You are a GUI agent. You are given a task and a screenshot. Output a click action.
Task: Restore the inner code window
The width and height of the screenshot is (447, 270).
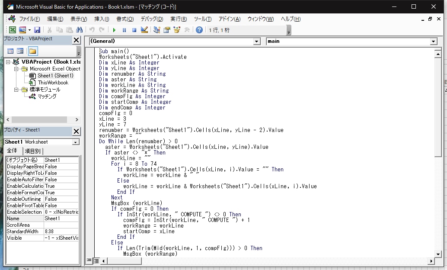[x=430, y=19]
